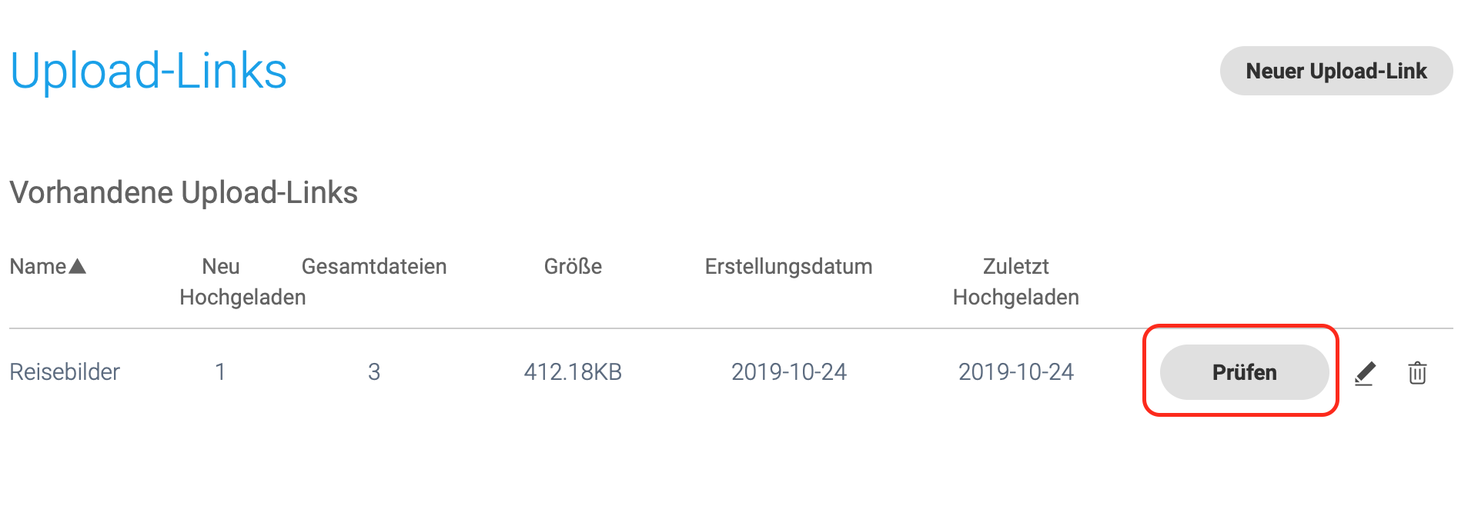Toggle the sort triangle beside Name

tap(78, 267)
